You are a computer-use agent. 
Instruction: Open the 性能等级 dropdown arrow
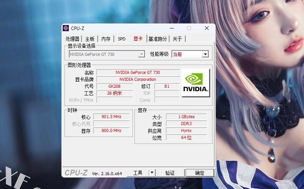(x=205, y=54)
